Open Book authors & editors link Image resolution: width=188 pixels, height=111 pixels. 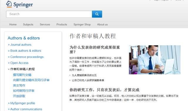[26, 51]
